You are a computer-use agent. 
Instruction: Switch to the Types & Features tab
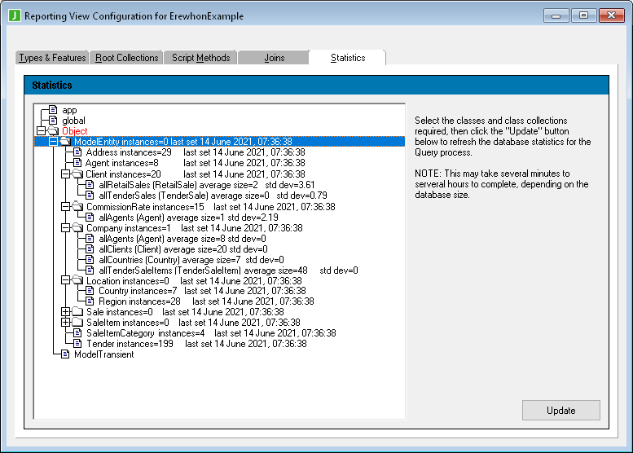52,58
